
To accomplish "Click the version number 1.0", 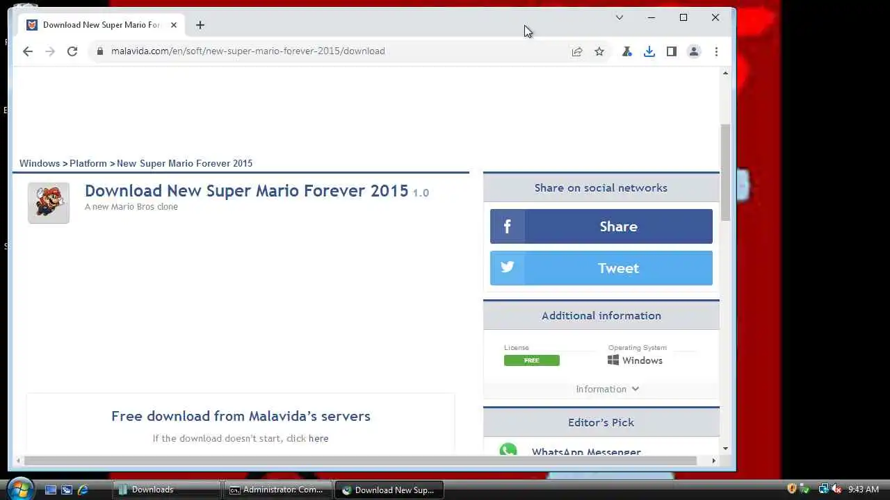I will pyautogui.click(x=421, y=193).
